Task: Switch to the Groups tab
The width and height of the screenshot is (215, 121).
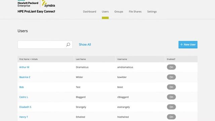Action: point(119,12)
